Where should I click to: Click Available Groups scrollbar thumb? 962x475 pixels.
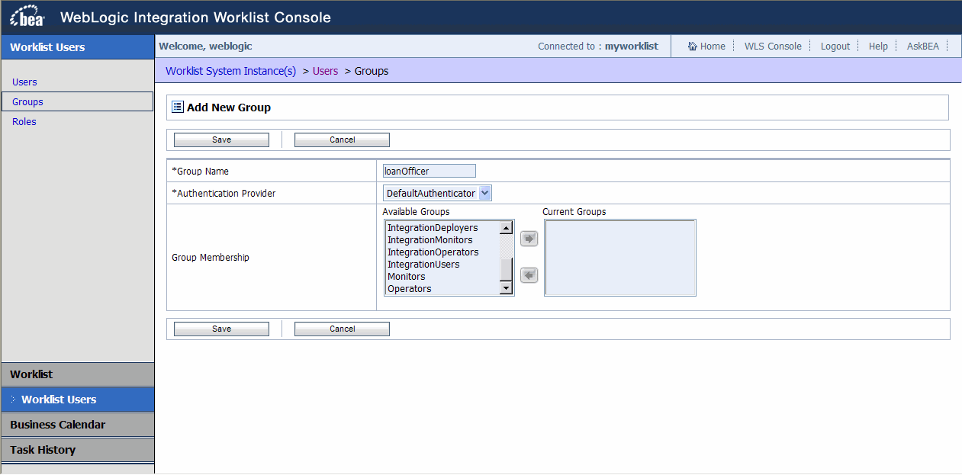coord(505,270)
